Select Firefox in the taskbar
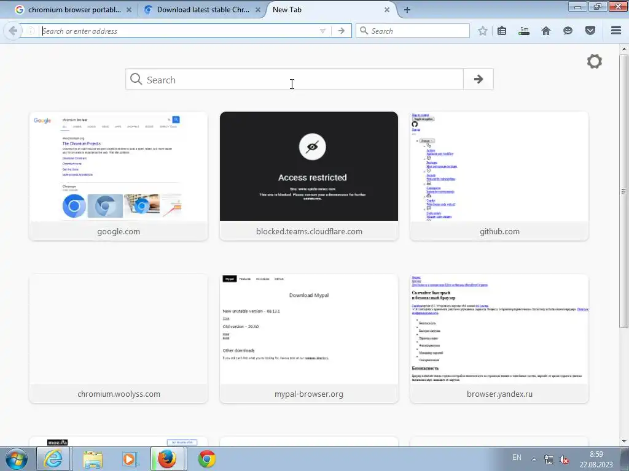629x471 pixels. click(x=167, y=459)
